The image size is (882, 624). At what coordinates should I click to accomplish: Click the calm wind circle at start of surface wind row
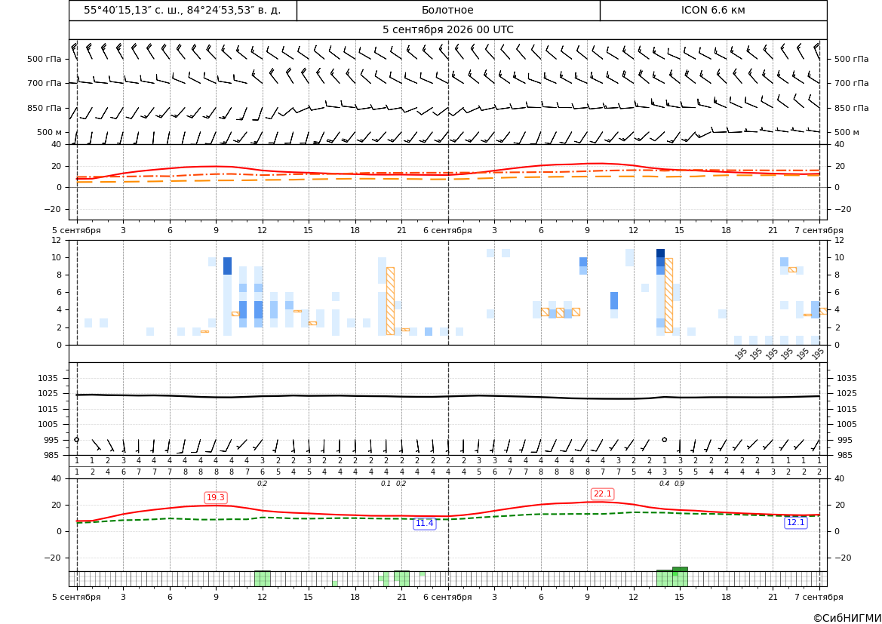click(x=76, y=440)
